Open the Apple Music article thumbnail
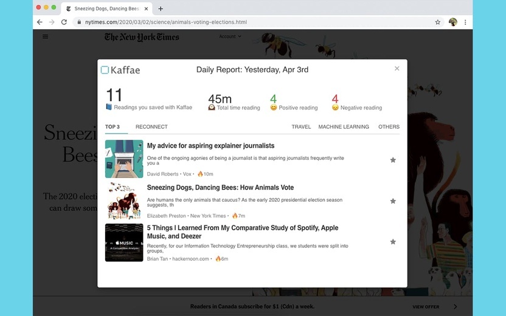Viewport: 506px width, 316px height. coord(124,242)
